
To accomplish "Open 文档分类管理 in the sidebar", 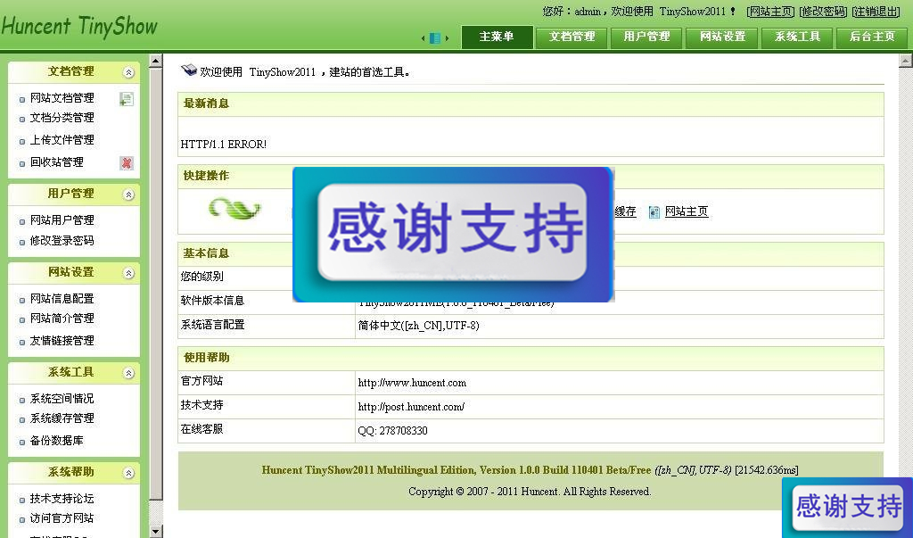I will pyautogui.click(x=62, y=118).
